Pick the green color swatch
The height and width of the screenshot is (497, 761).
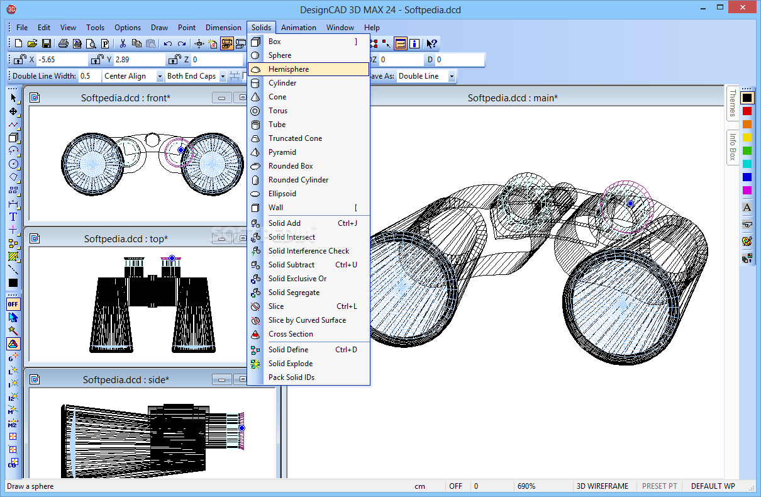[747, 150]
